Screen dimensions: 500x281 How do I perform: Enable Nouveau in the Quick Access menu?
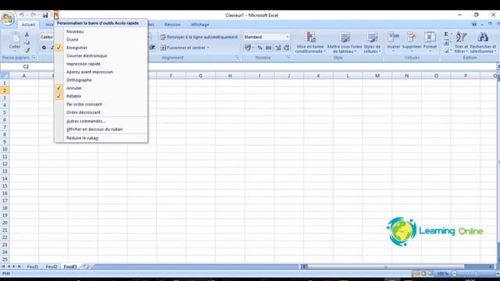point(101,31)
